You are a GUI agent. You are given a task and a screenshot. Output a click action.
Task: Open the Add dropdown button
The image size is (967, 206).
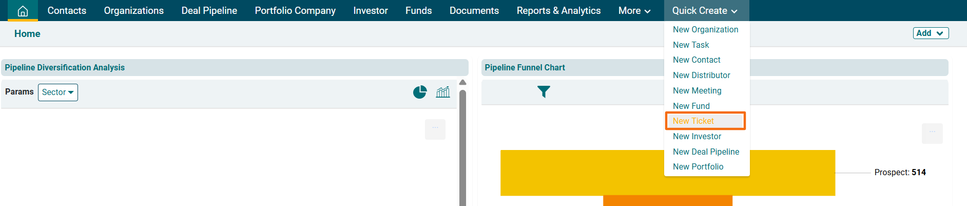point(930,33)
